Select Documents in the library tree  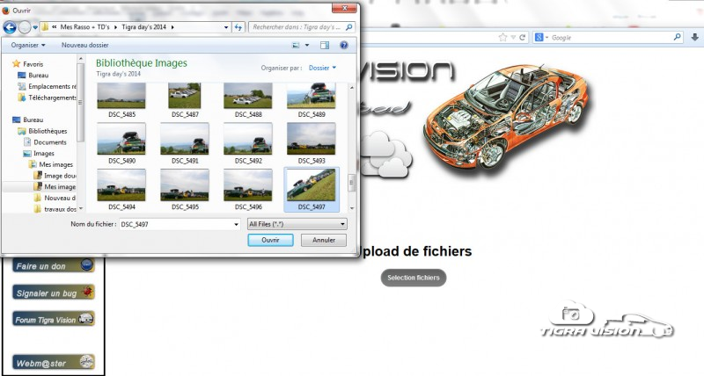(x=50, y=142)
